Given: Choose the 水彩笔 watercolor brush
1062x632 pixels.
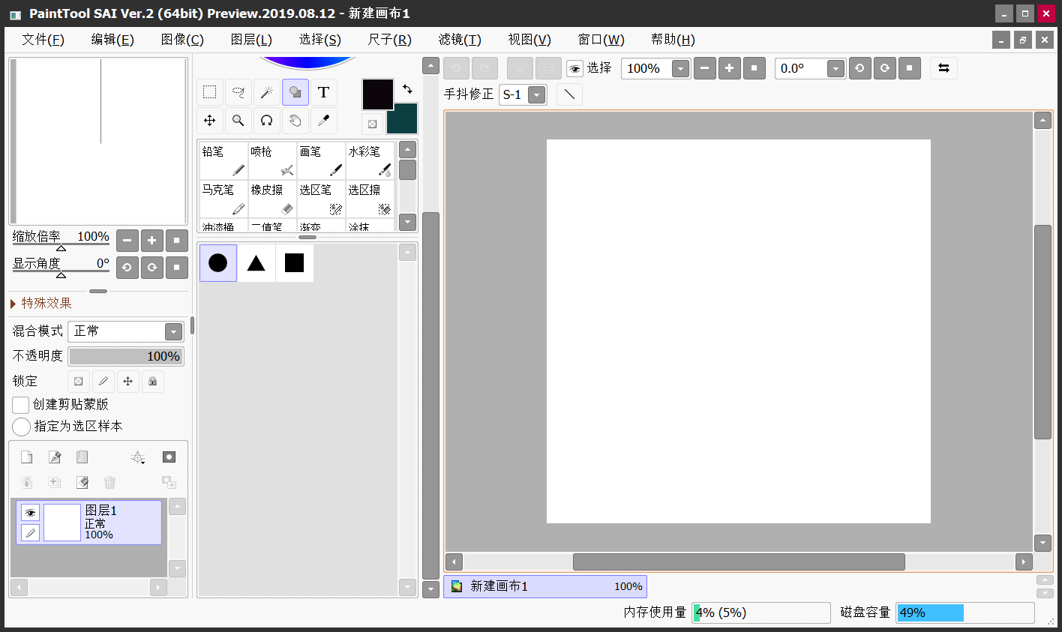Looking at the screenshot, I should [x=370, y=160].
